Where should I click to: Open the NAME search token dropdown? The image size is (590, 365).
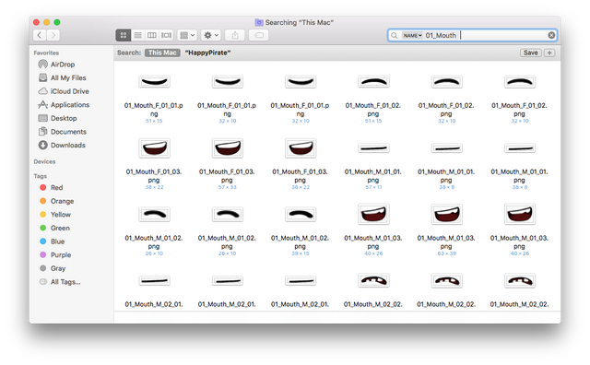tap(412, 35)
